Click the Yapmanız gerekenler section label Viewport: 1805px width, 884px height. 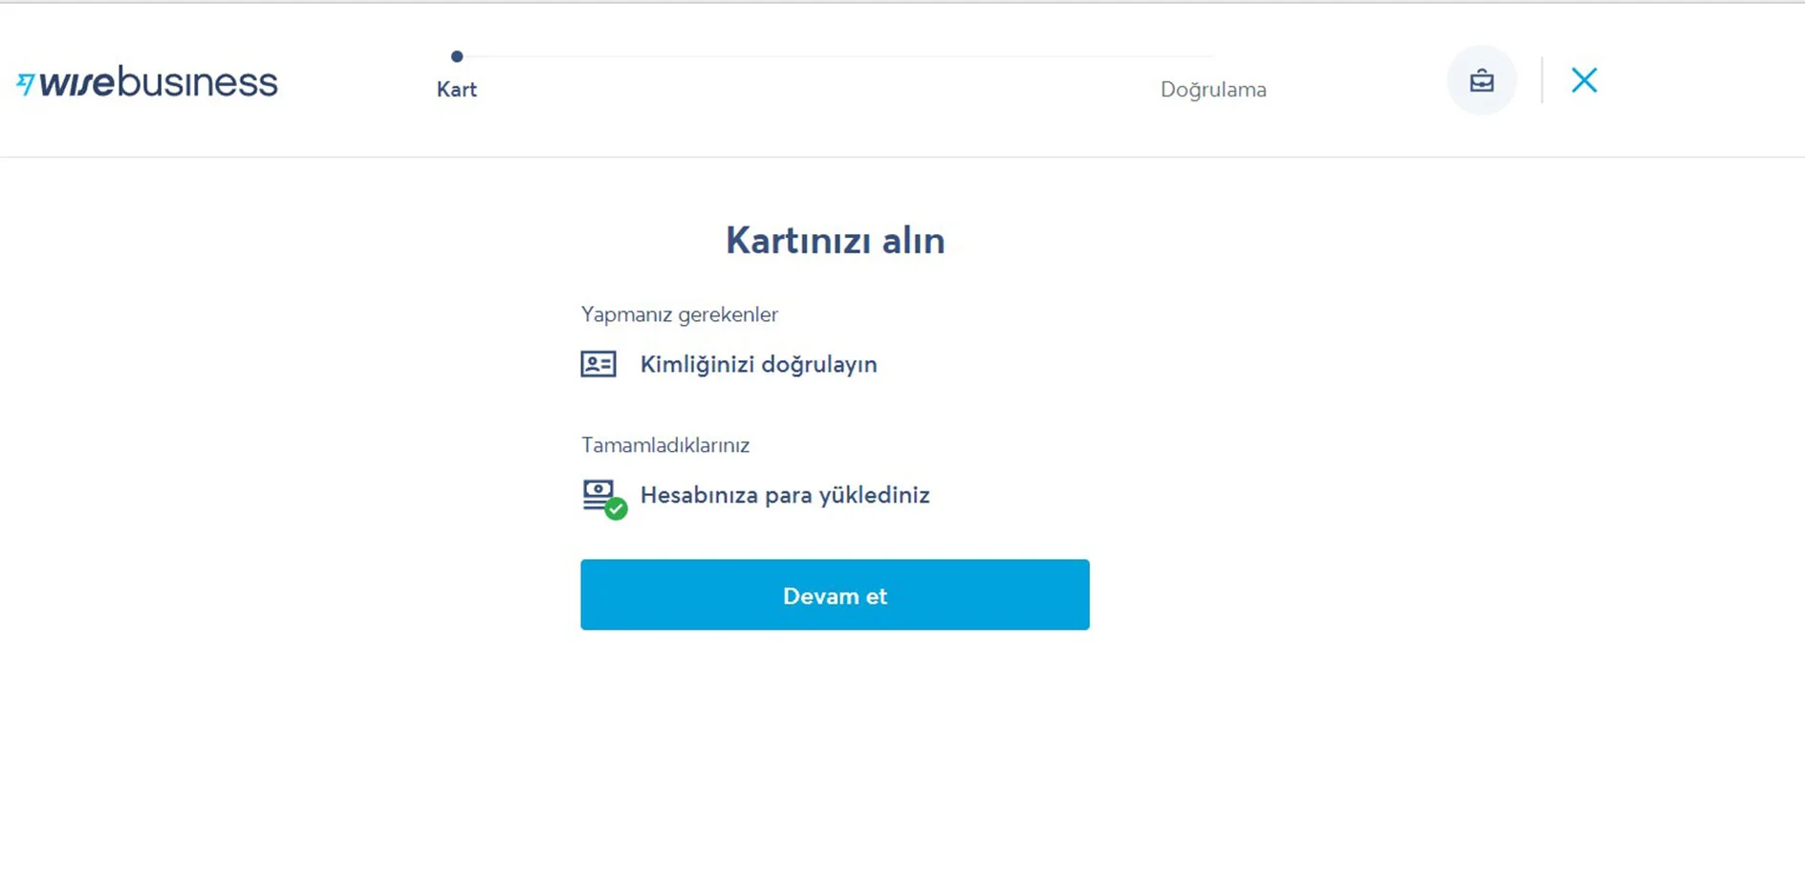tap(679, 314)
